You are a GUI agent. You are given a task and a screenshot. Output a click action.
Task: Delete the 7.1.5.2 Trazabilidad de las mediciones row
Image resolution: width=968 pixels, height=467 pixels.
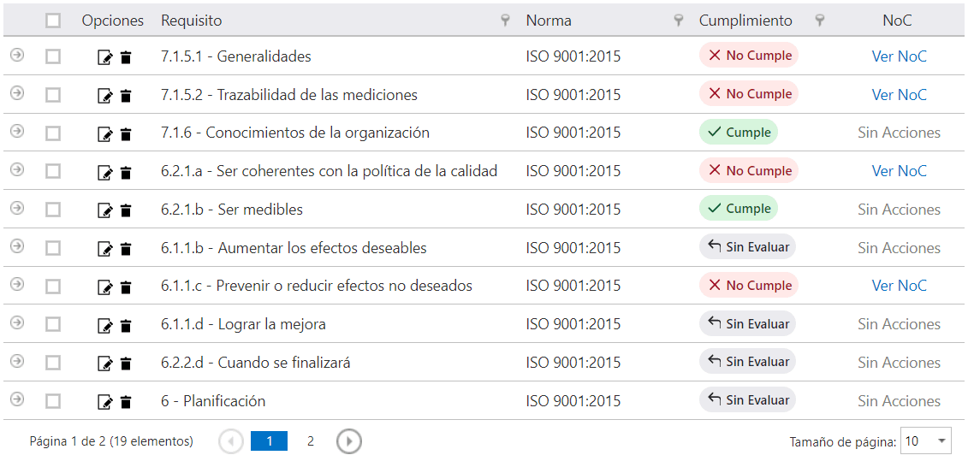[x=126, y=97]
